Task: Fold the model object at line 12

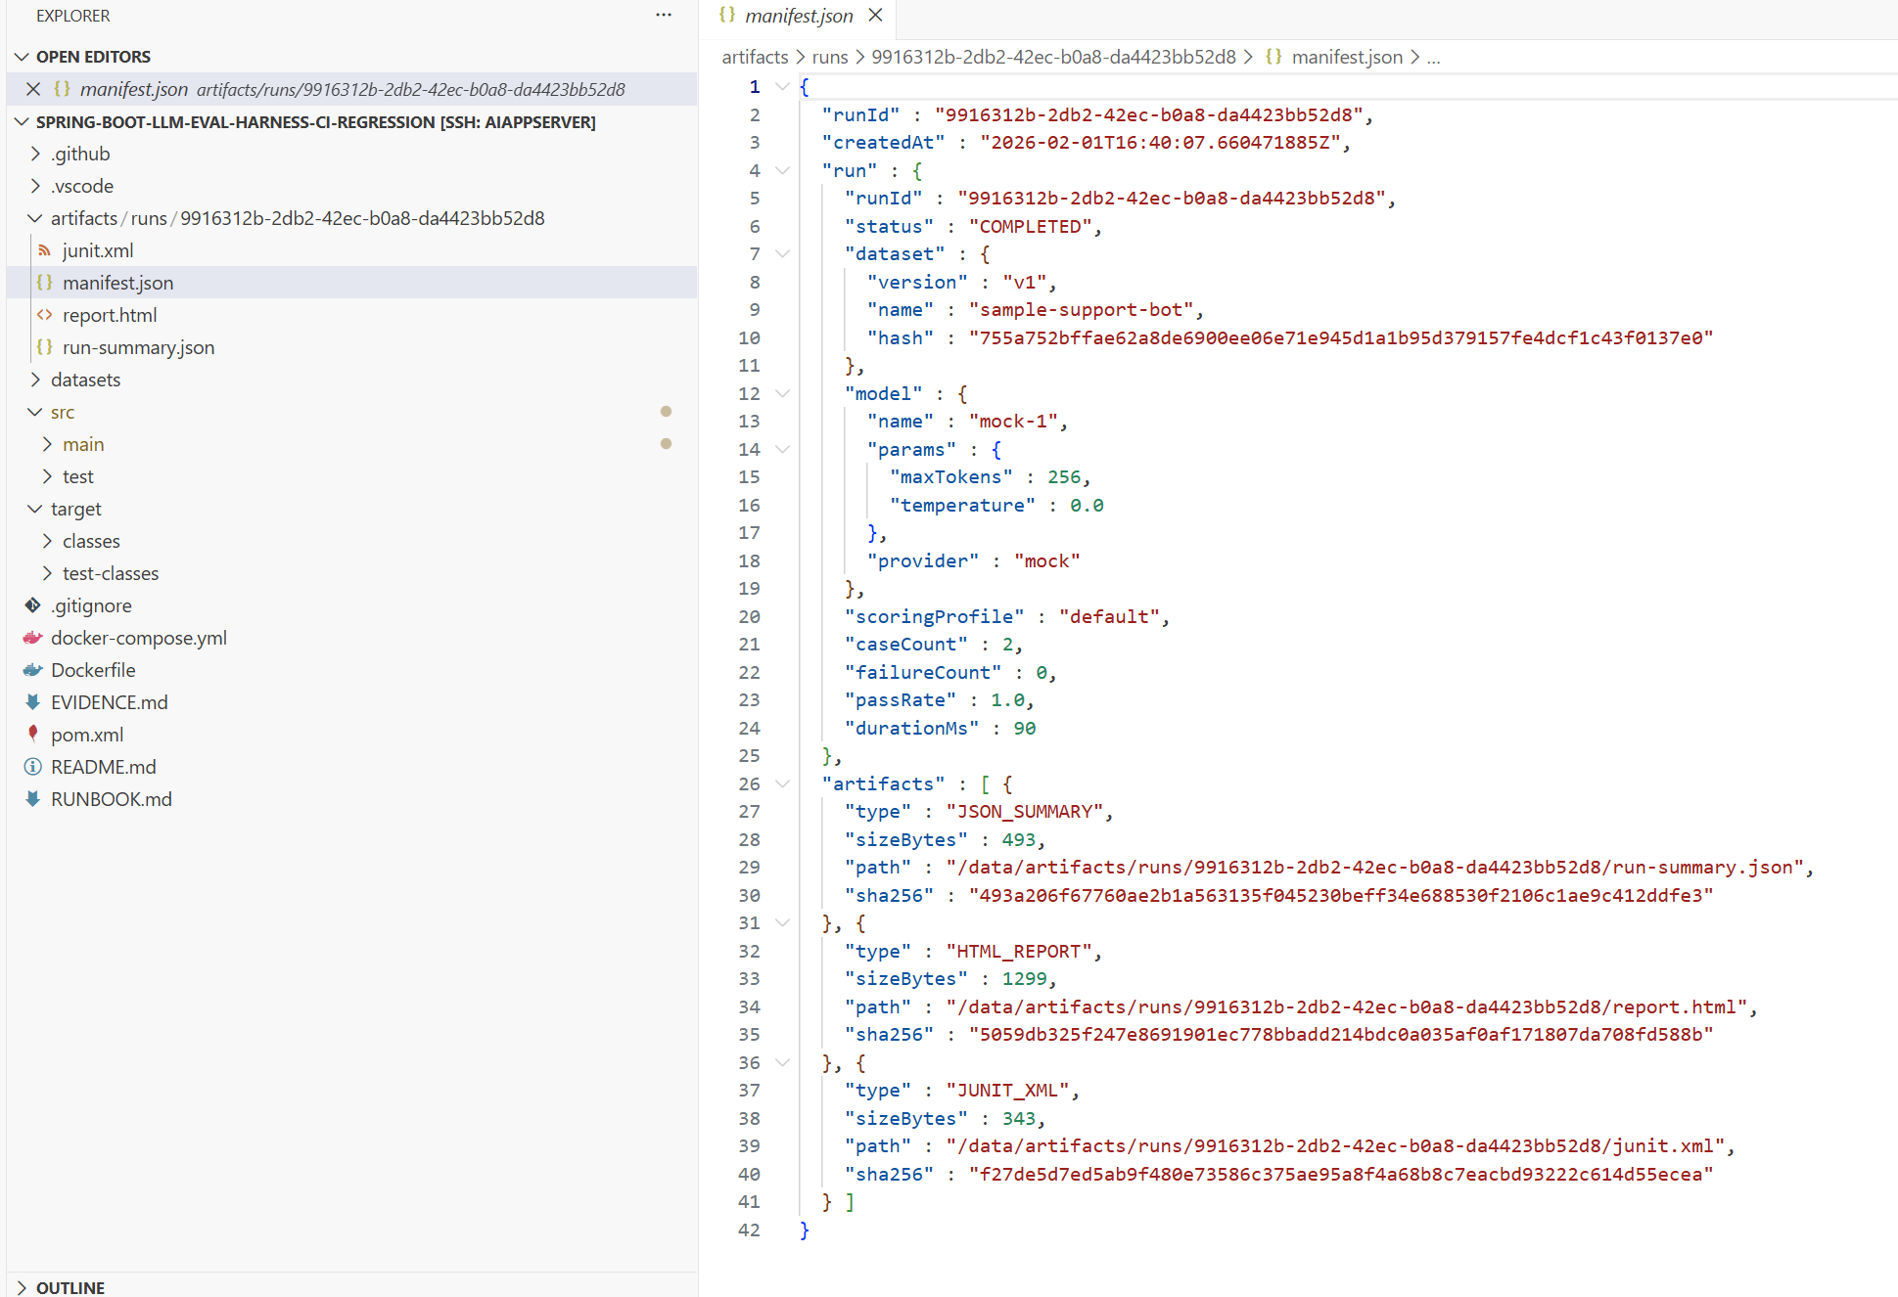Action: coord(782,393)
